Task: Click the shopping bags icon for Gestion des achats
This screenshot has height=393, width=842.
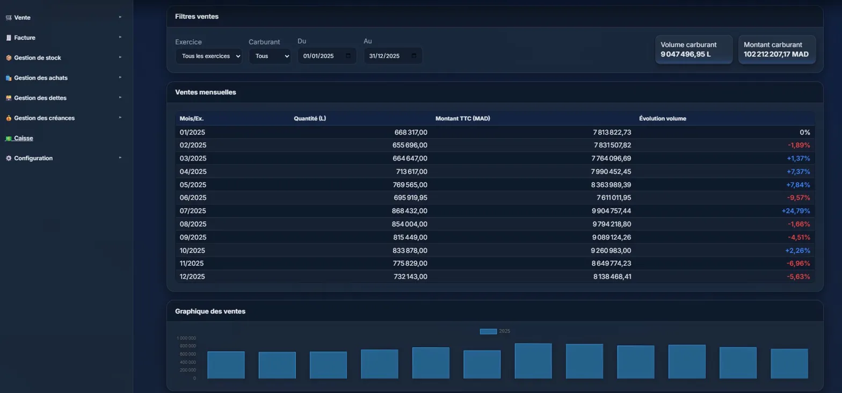Action: point(8,78)
